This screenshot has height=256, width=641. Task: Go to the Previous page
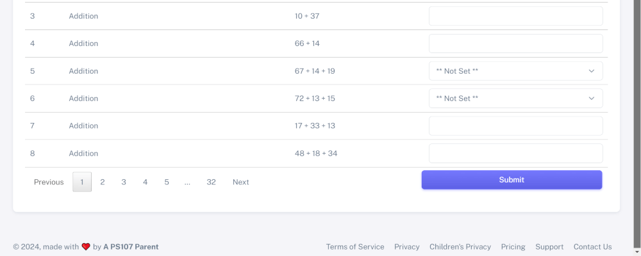(x=49, y=182)
